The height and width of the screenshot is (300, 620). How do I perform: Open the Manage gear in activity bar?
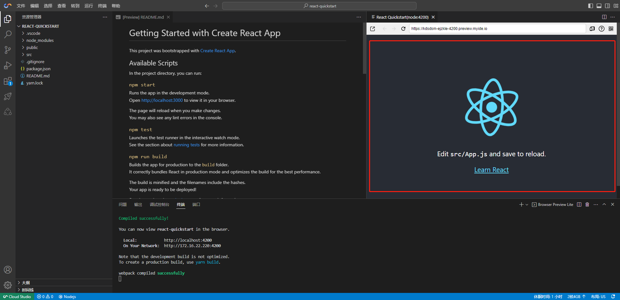(x=8, y=285)
